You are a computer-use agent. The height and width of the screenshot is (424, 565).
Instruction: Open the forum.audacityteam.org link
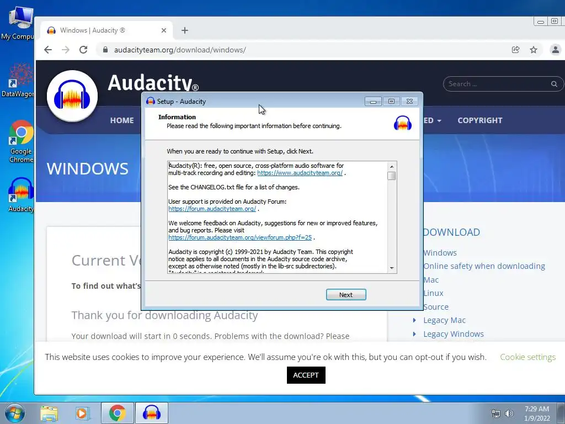pyautogui.click(x=212, y=209)
